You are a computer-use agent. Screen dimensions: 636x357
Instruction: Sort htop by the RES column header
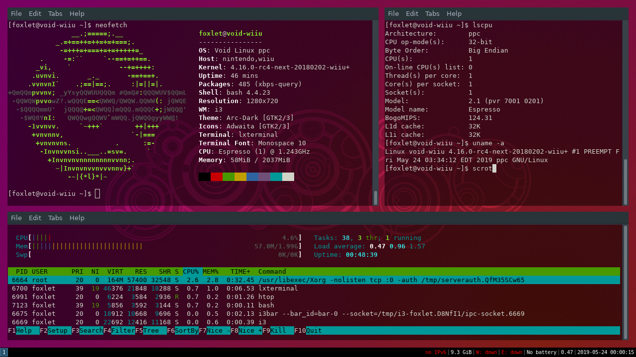[141, 272]
